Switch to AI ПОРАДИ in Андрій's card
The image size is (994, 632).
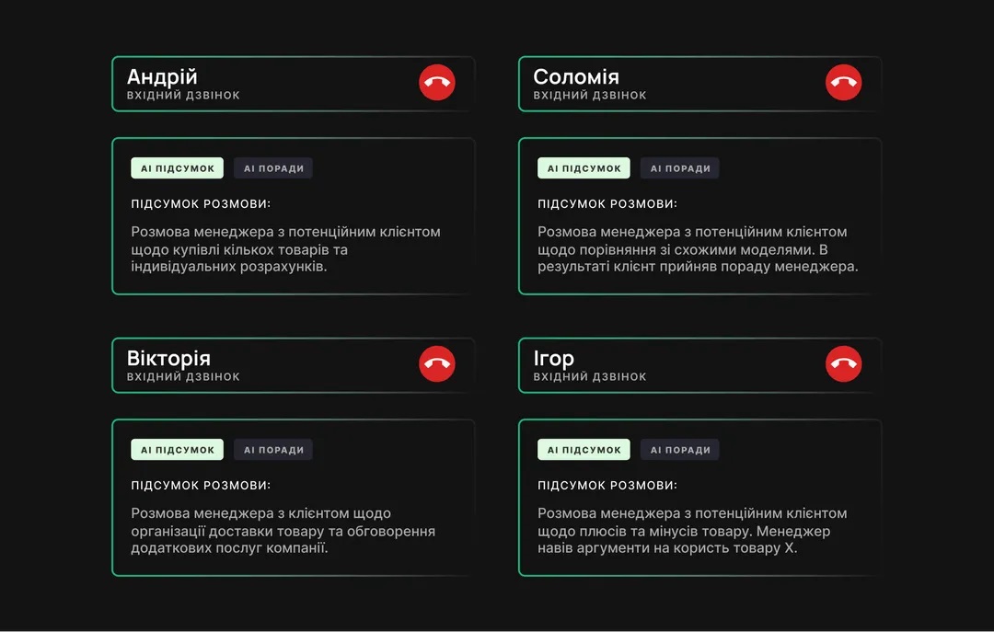tap(273, 168)
